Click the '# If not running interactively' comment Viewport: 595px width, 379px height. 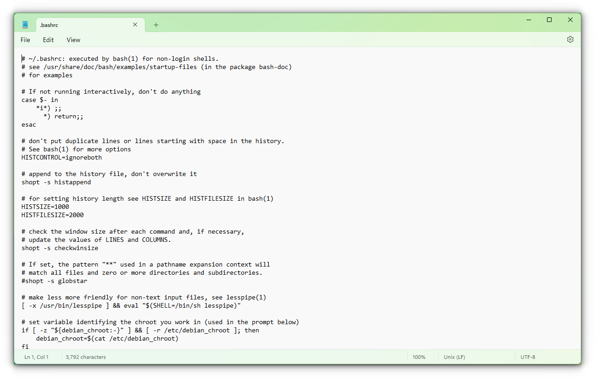click(x=111, y=91)
